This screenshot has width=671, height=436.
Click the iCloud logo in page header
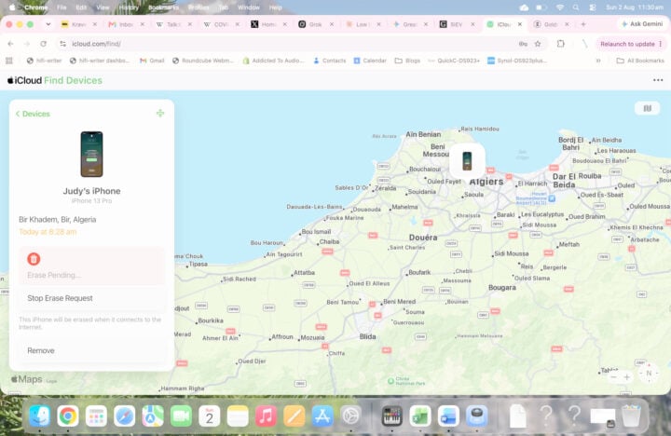24,80
